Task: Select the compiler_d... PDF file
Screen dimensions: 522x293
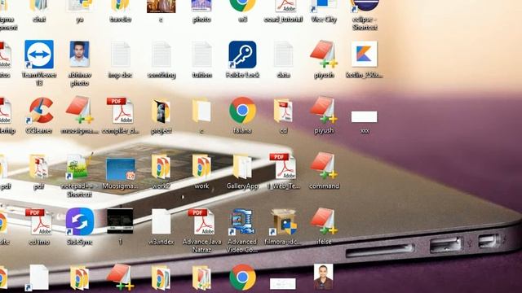Action: pyautogui.click(x=120, y=111)
